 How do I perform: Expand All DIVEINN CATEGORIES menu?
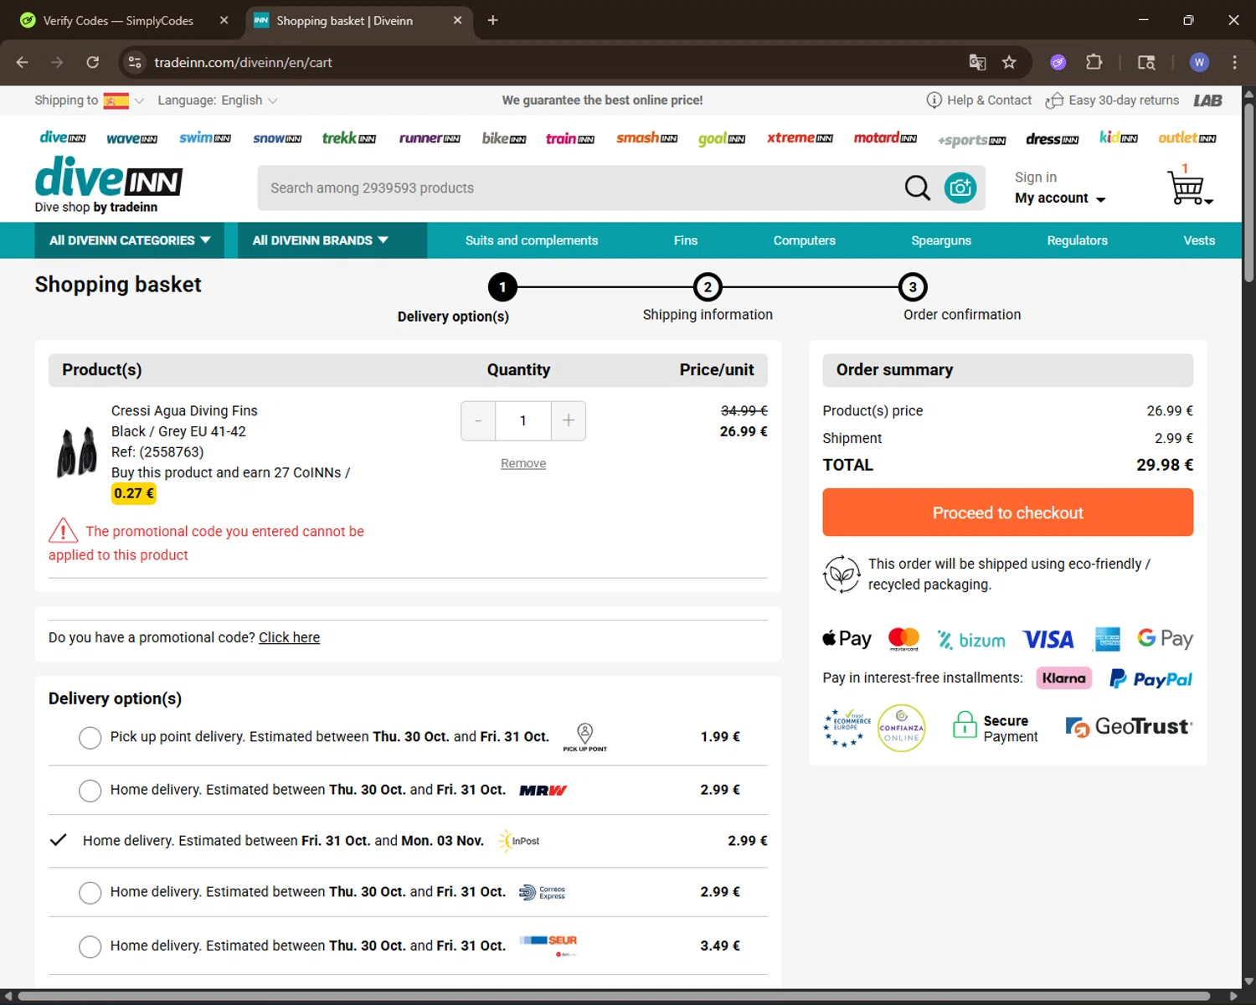tap(129, 240)
